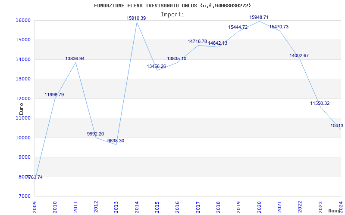The height and width of the screenshot is (215, 345).
Task: Click the y-axis value 9000
Action: (24, 157)
